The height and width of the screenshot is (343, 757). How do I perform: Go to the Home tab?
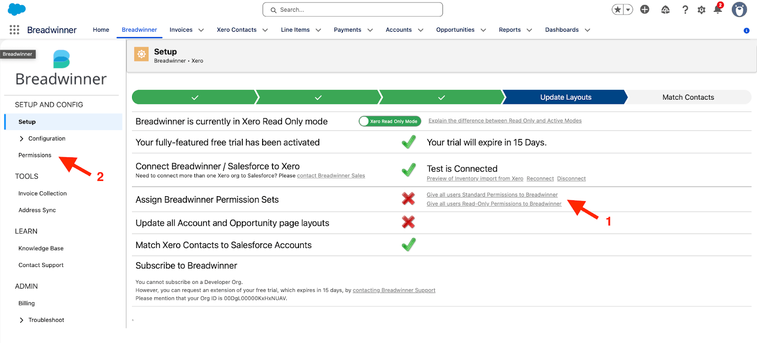point(101,30)
